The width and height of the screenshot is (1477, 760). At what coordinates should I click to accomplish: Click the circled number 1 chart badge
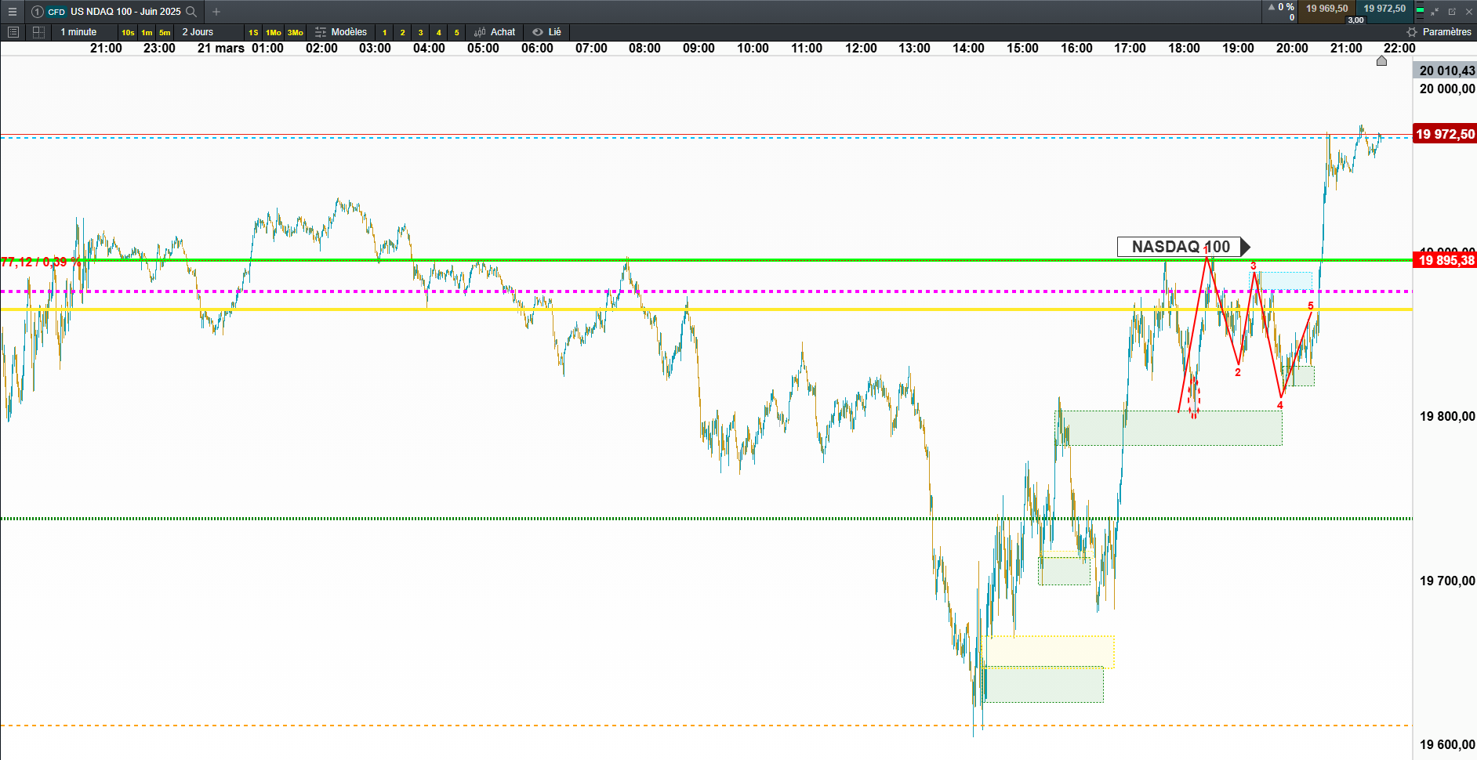coord(37,12)
